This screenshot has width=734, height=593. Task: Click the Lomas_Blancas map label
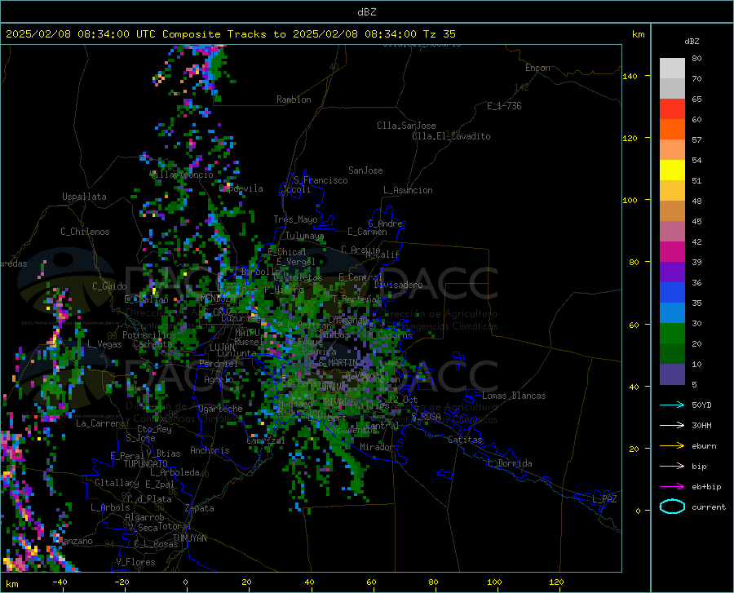tap(514, 396)
